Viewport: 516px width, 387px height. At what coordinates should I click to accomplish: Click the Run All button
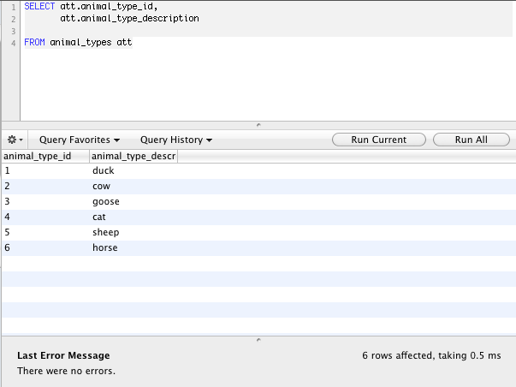tap(472, 140)
